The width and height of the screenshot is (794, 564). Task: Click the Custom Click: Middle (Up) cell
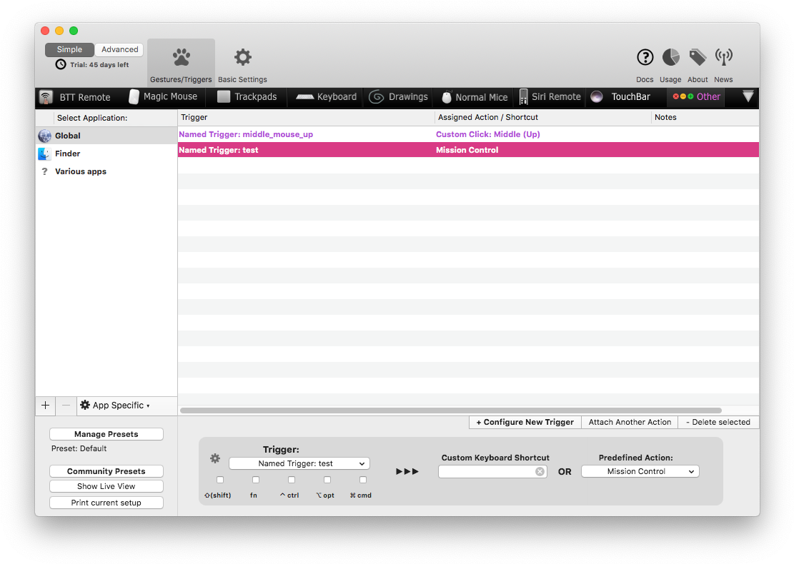(x=487, y=134)
